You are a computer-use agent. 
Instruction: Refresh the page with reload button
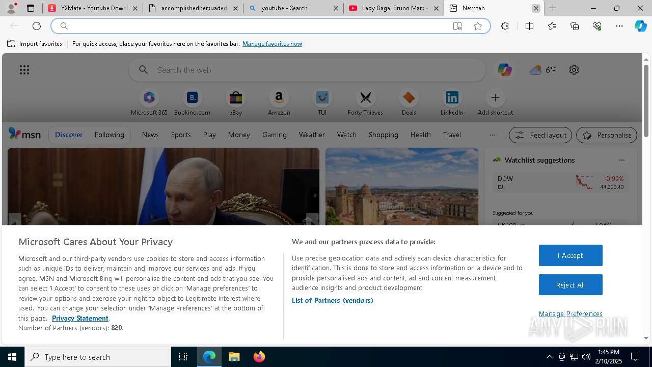pos(37,26)
